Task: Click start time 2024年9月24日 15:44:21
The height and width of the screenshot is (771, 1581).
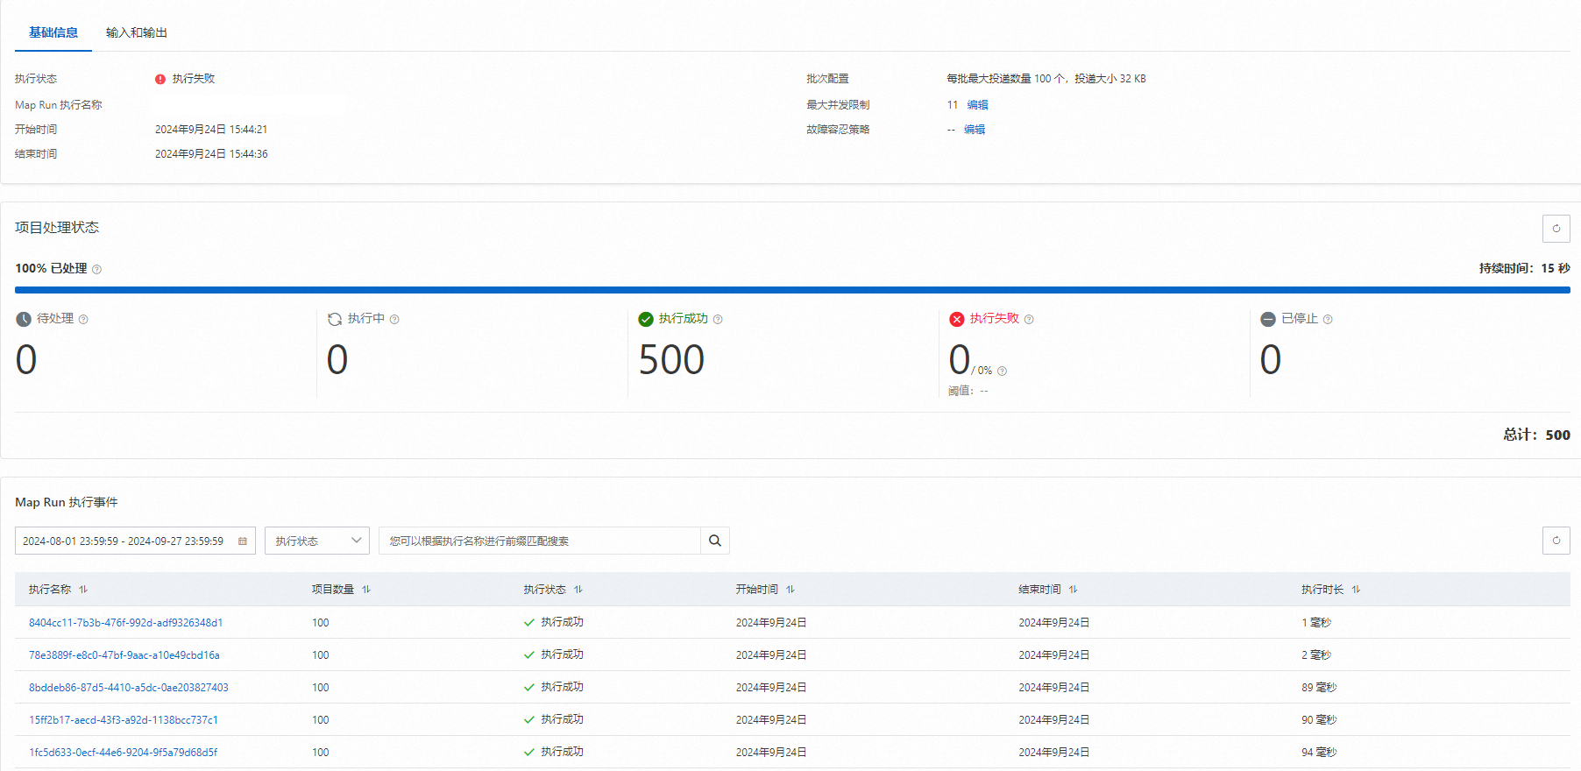Action: pos(211,129)
